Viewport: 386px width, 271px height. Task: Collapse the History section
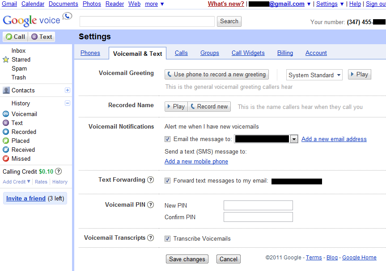pos(68,103)
